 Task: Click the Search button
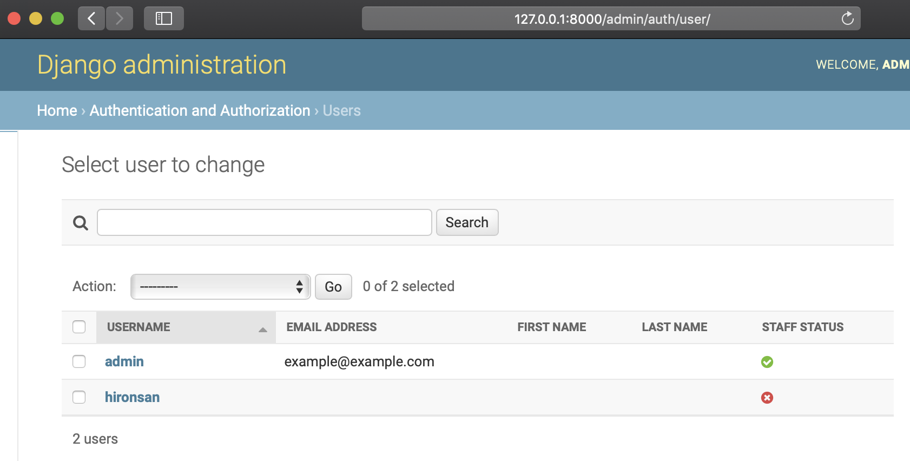click(467, 222)
